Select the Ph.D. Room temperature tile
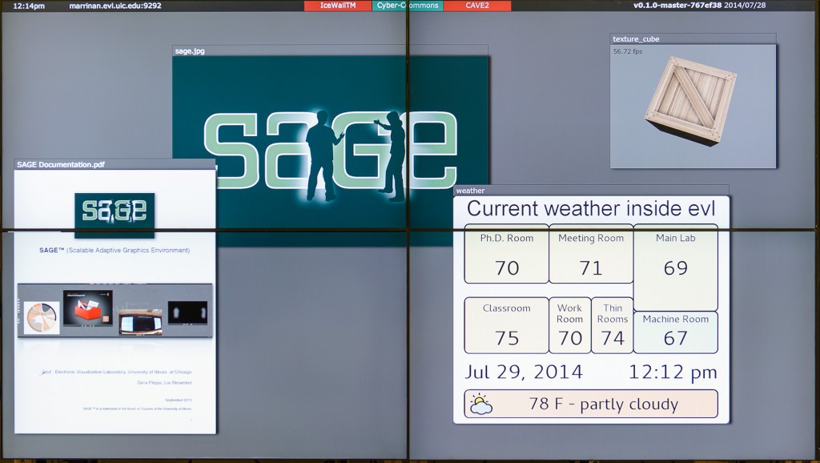Image resolution: width=820 pixels, height=463 pixels. pos(506,254)
